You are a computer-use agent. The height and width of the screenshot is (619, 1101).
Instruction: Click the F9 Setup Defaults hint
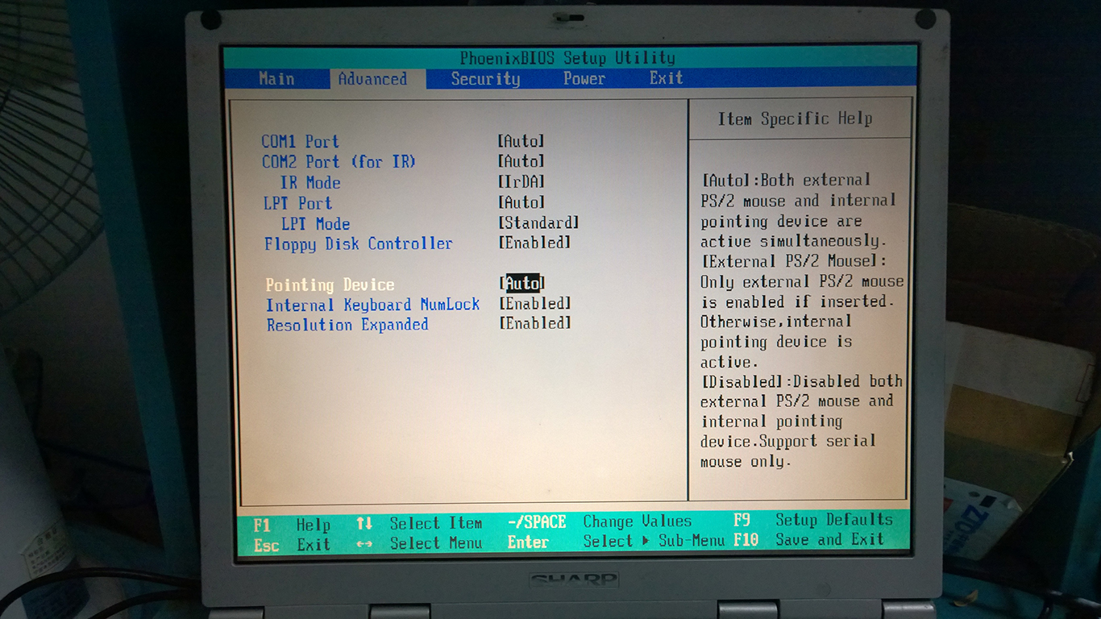(813, 520)
